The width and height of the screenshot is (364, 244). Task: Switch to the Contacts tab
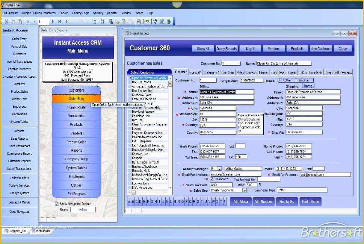pyautogui.click(x=251, y=72)
